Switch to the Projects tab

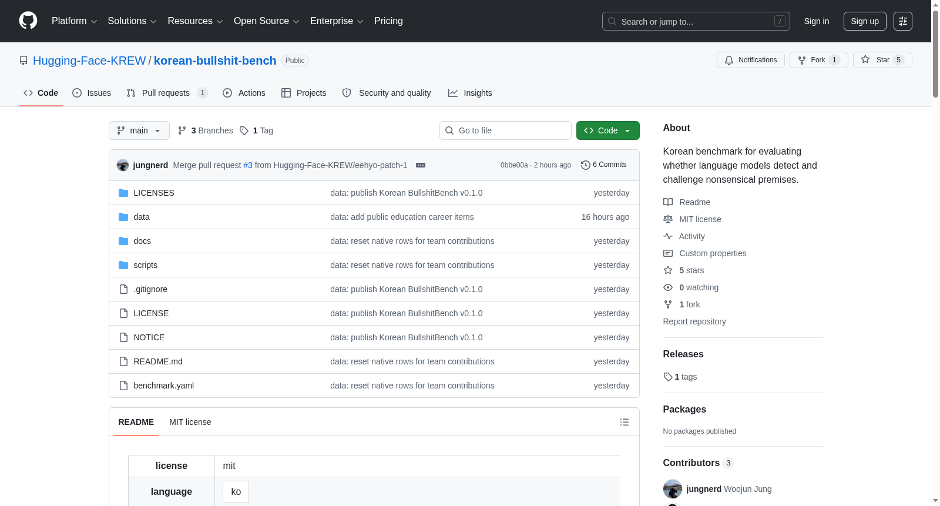click(x=304, y=93)
